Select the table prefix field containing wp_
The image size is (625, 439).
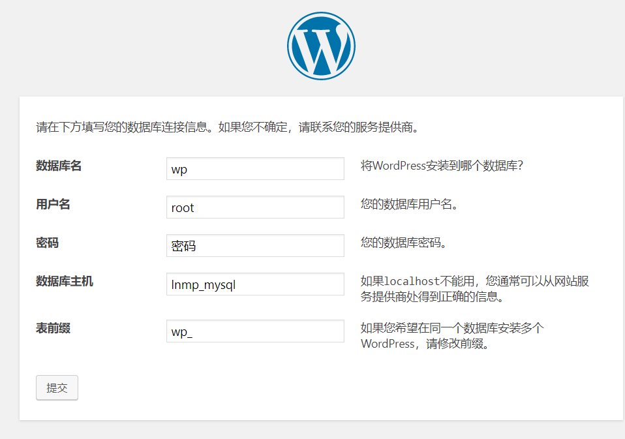tap(254, 331)
